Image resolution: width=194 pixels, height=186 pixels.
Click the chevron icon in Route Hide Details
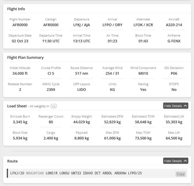(185, 161)
